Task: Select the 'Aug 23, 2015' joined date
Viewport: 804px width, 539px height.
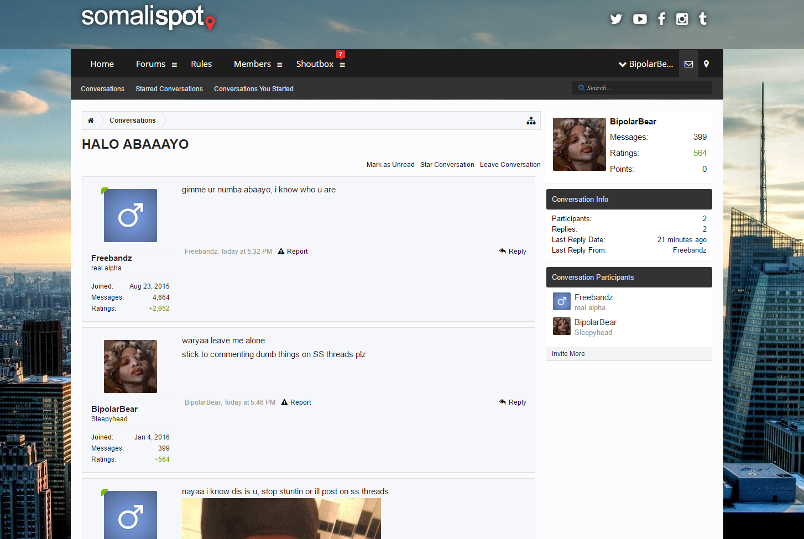Action: click(x=149, y=286)
